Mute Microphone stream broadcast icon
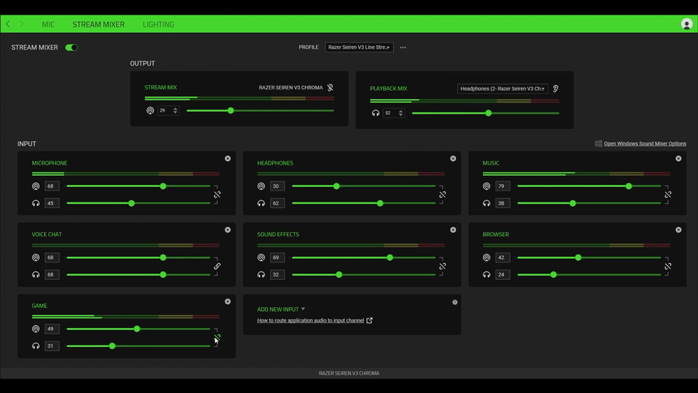 (36, 186)
